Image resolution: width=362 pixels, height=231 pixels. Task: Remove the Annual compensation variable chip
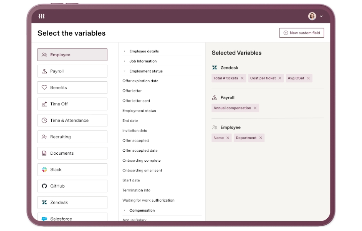click(255, 108)
